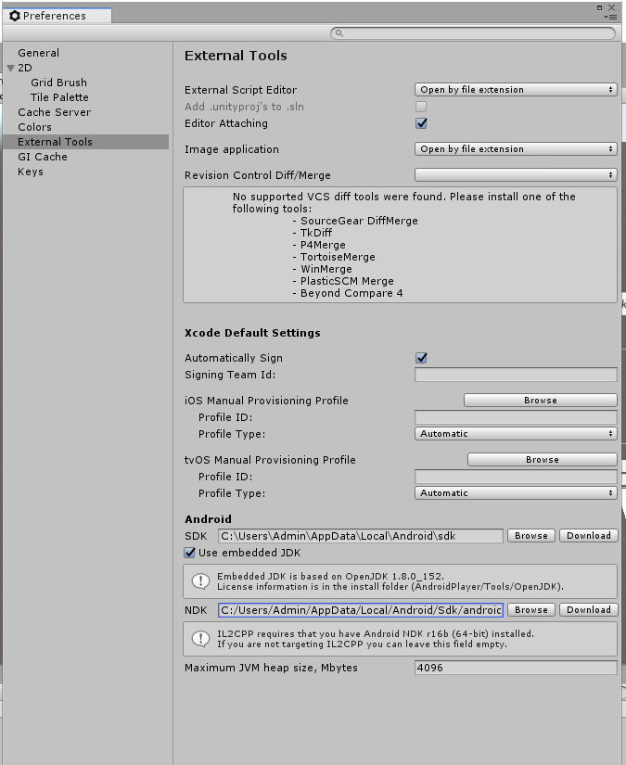The width and height of the screenshot is (626, 765).
Task: Open the Image application dropdown
Action: click(x=515, y=149)
